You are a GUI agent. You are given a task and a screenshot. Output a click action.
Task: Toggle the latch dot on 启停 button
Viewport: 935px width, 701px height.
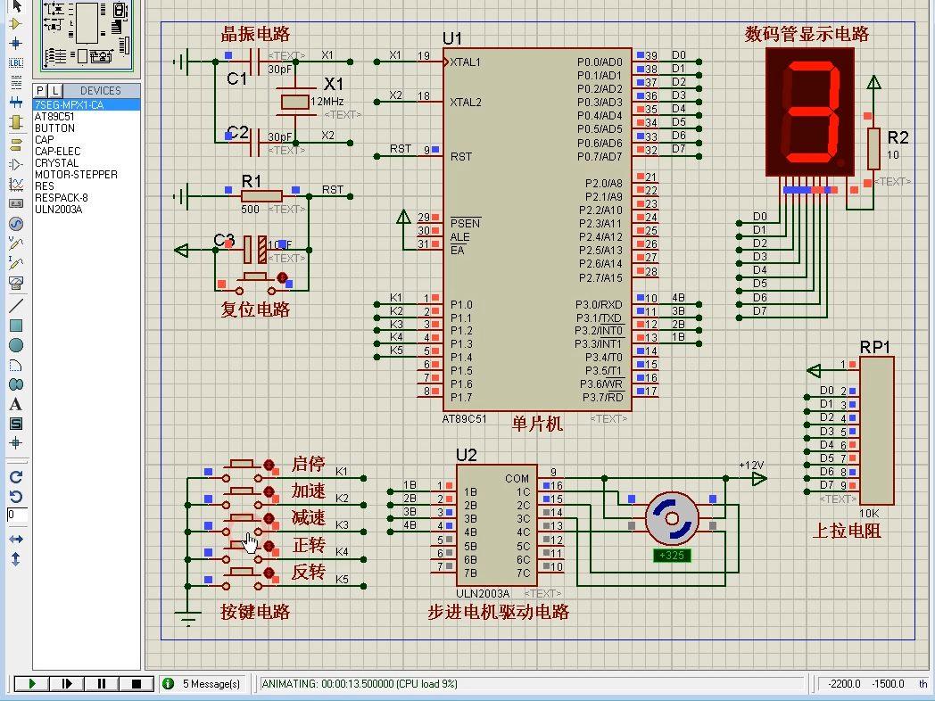pos(269,465)
